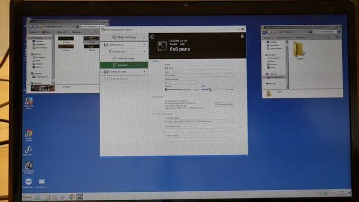Click Back in the panorama thumbnails Explorer window
359x202 pixels.
pos(31,26)
